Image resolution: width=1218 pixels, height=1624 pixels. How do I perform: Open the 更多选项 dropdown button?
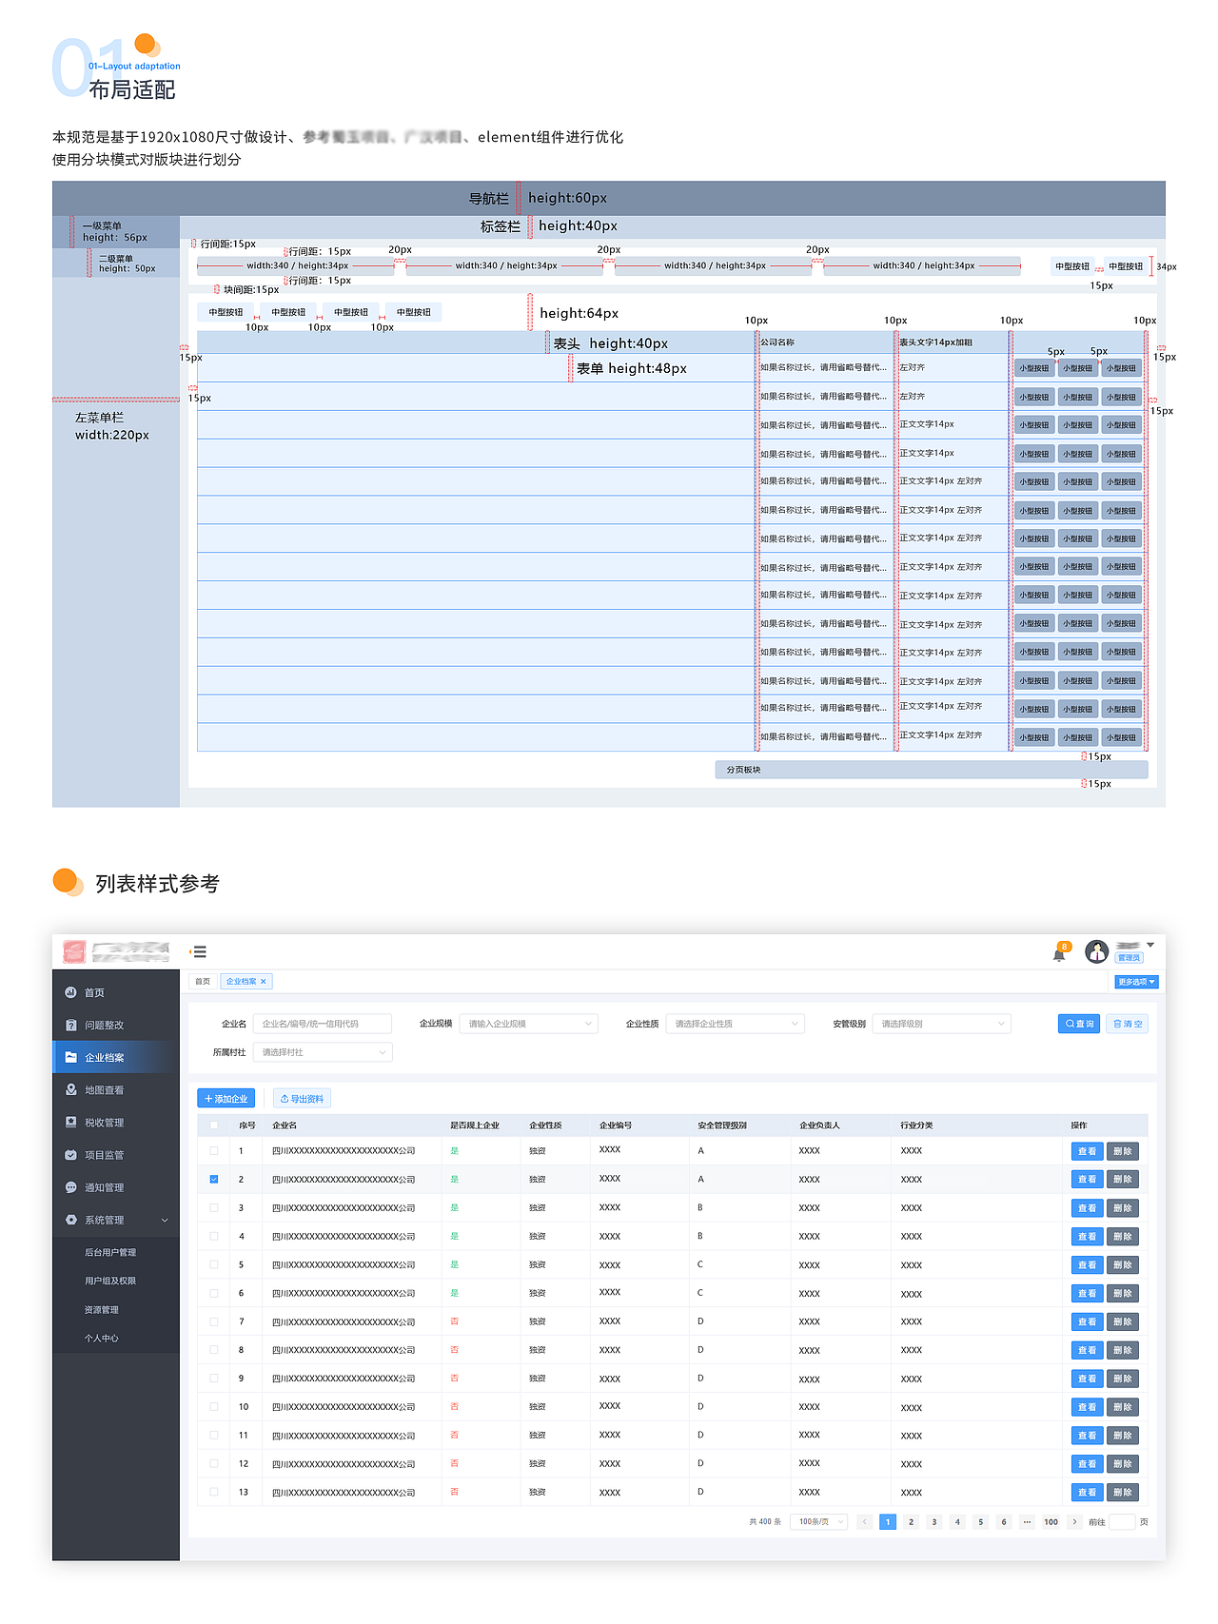pos(1136,982)
